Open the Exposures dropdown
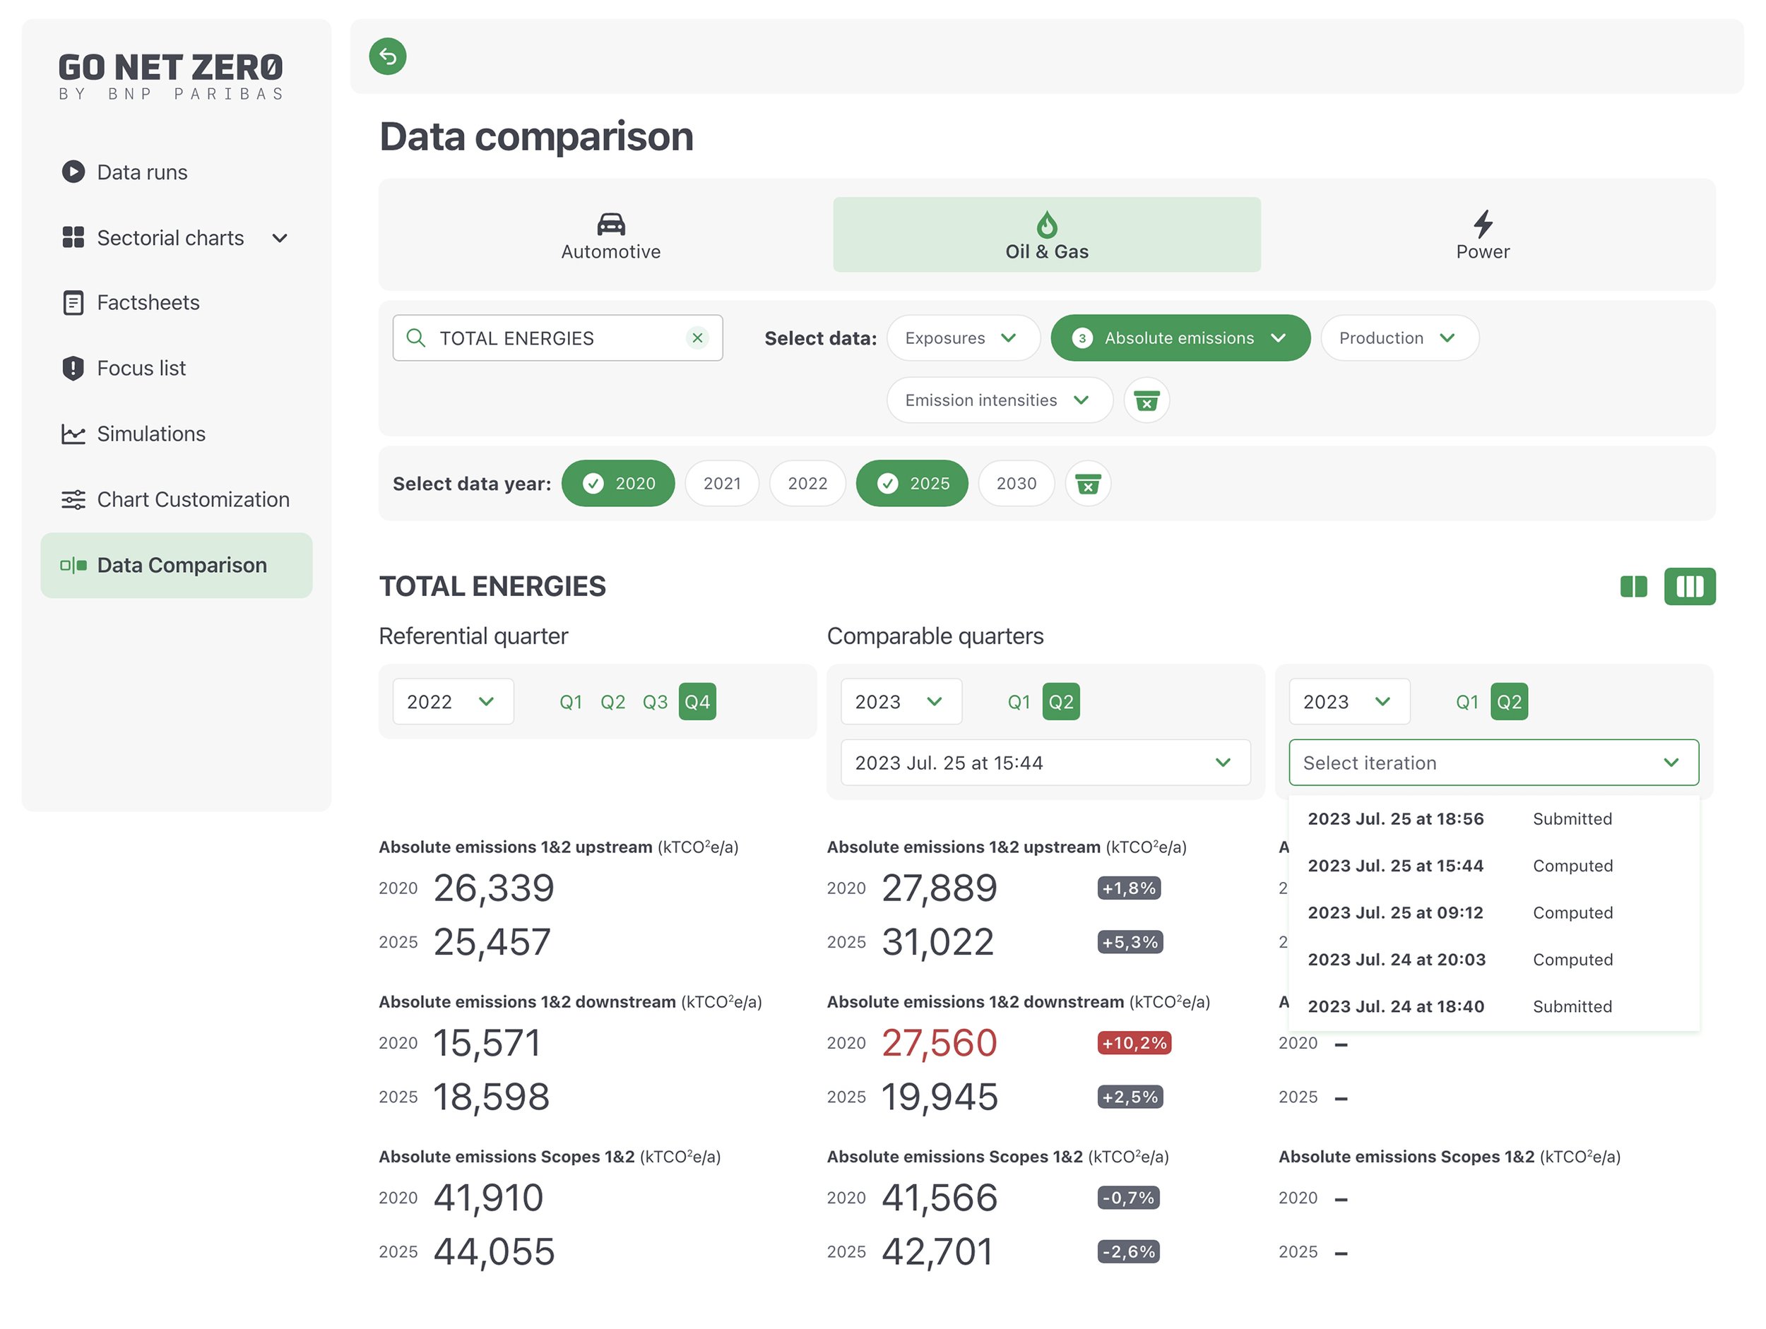 (963, 338)
